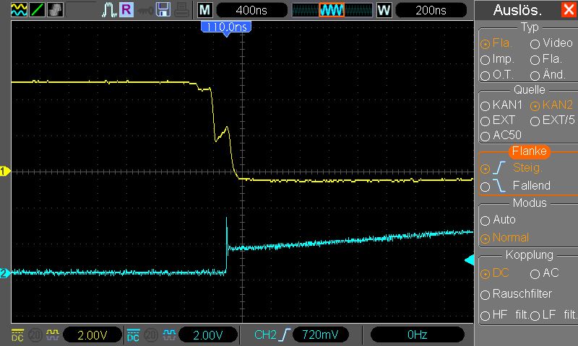578x346 pixels.
Task: Click the rising edge trigger icon at bottom
Action: coord(285,334)
